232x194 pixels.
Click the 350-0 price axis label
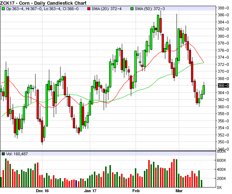click(x=223, y=142)
